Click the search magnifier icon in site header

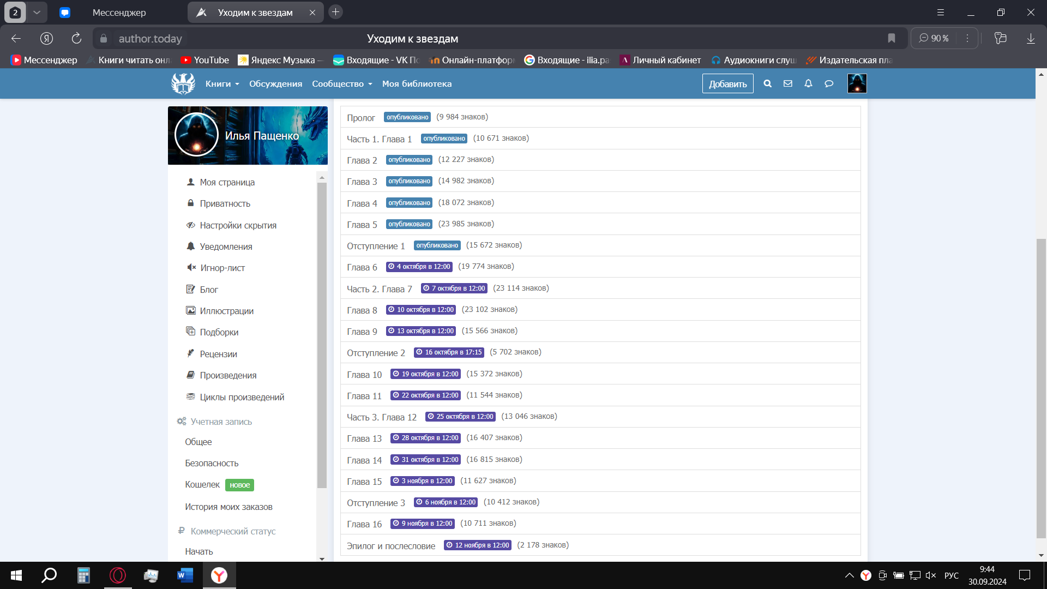coord(767,83)
